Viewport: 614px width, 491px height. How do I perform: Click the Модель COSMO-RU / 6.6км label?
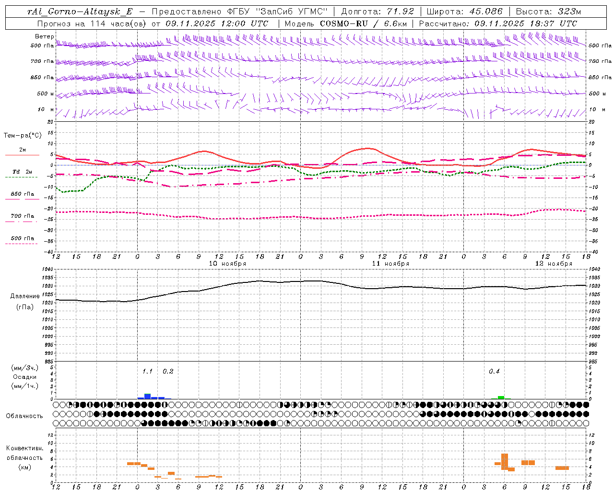tap(345, 23)
